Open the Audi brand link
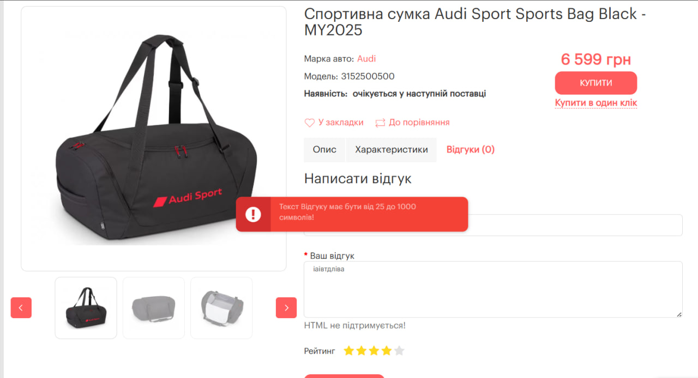 click(366, 59)
